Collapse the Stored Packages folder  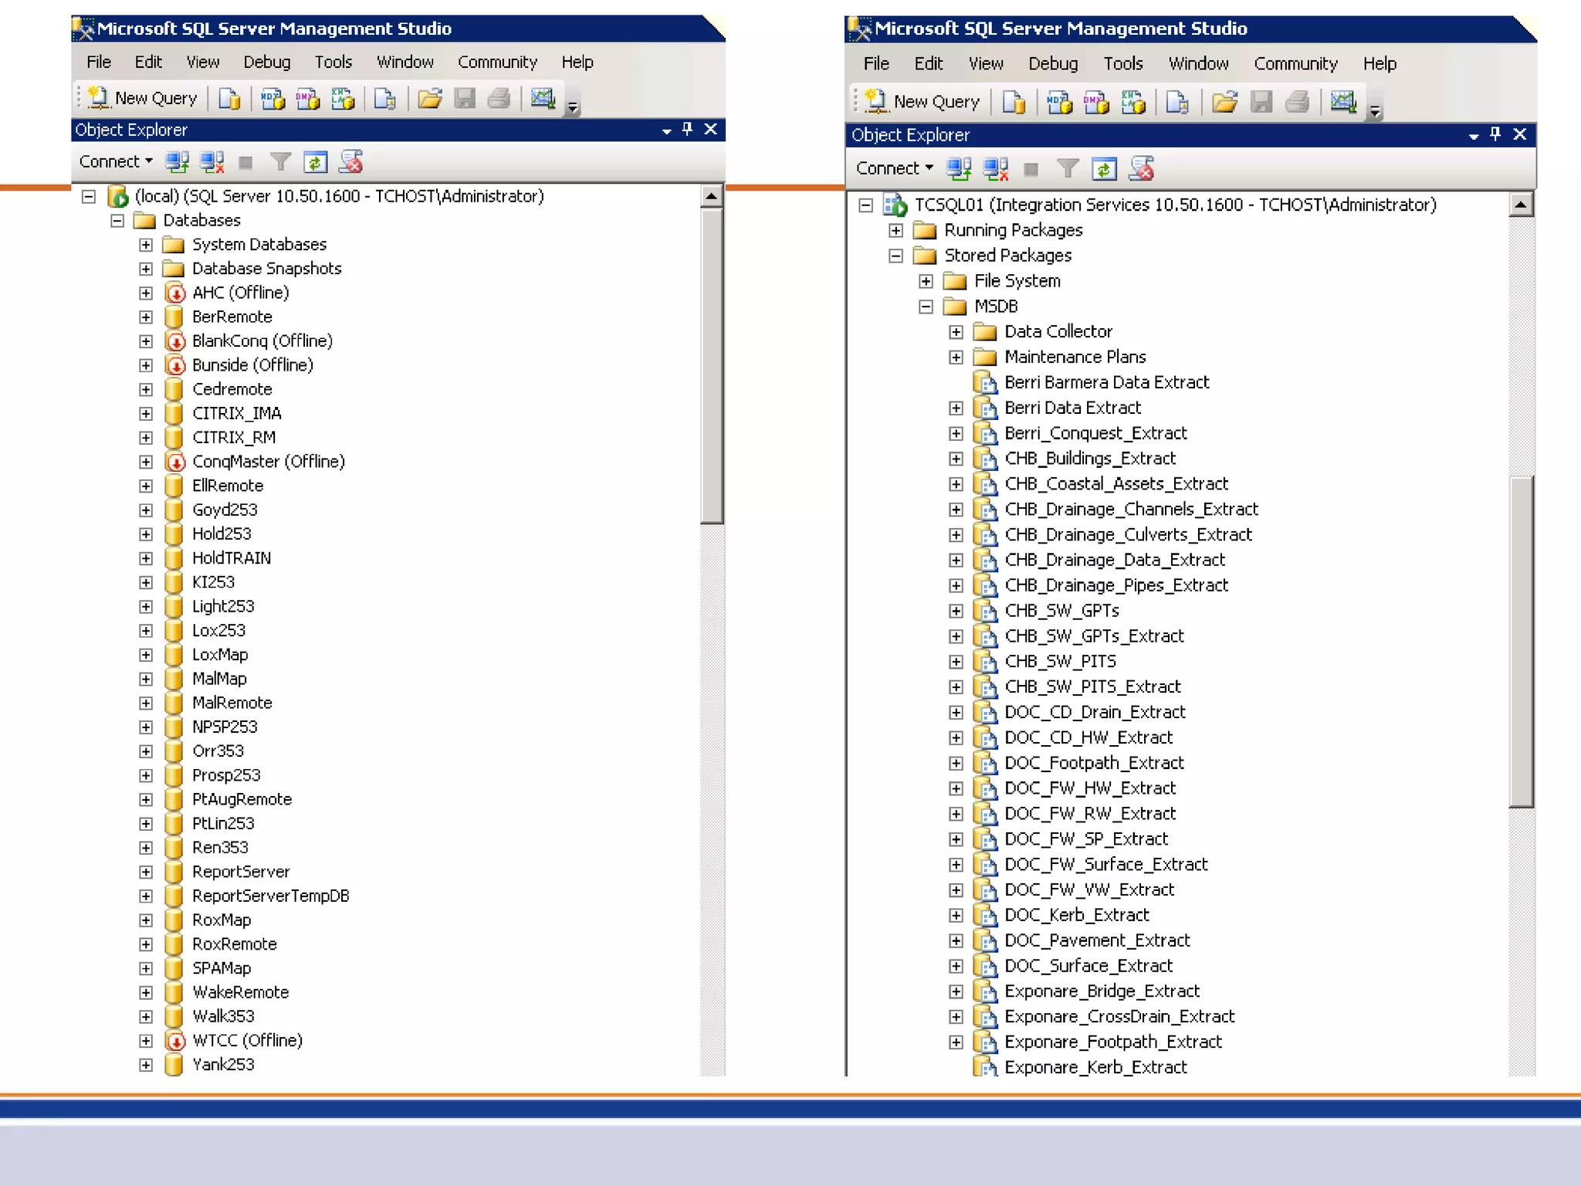coord(895,256)
